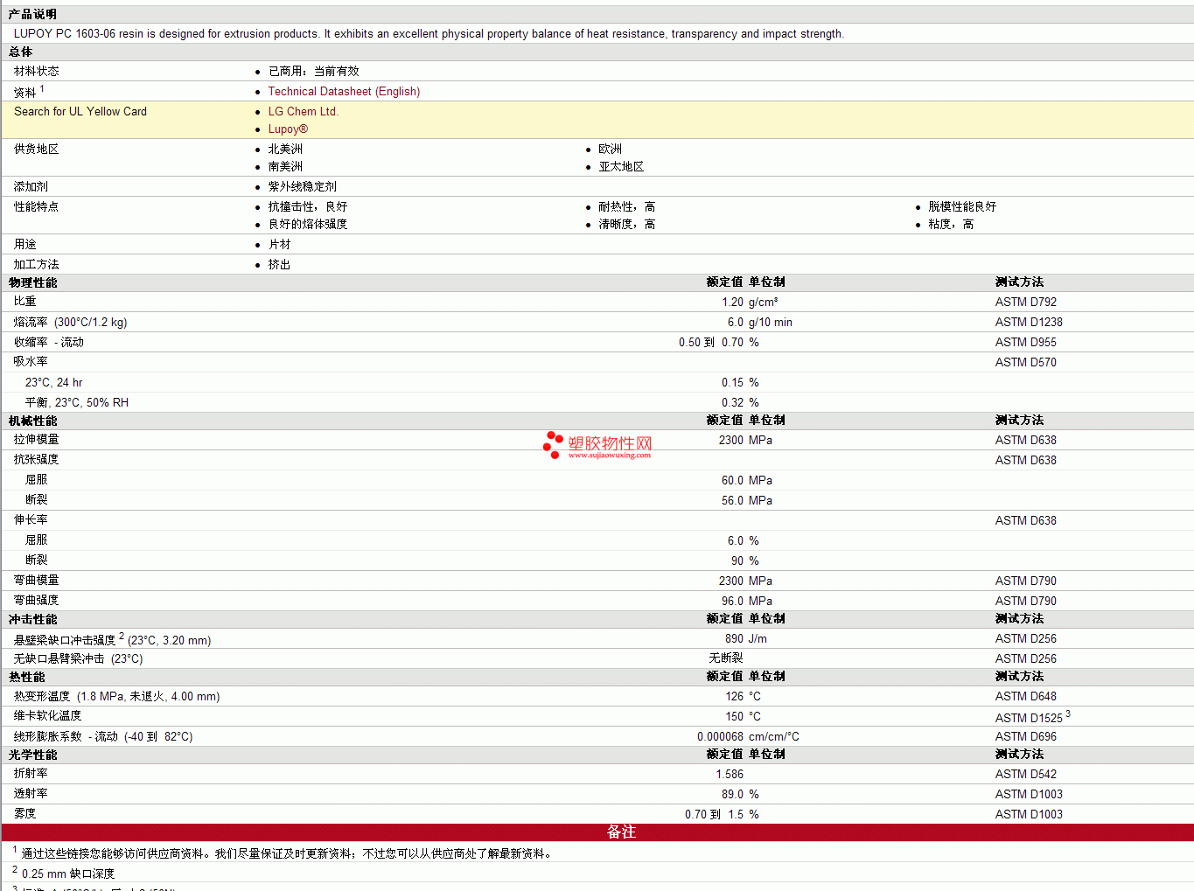Click the 热性能 section header
The height and width of the screenshot is (891, 1194).
pos(26,677)
